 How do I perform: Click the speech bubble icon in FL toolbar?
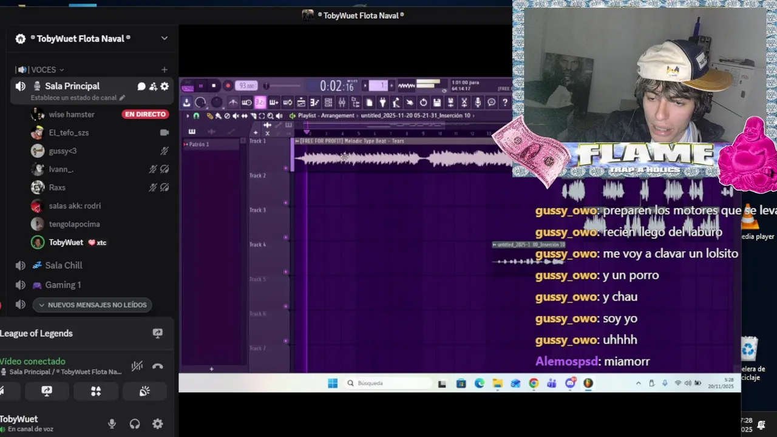[x=491, y=102]
